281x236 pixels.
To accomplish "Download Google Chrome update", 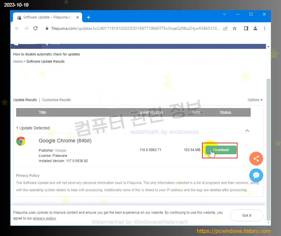I will [221, 150].
